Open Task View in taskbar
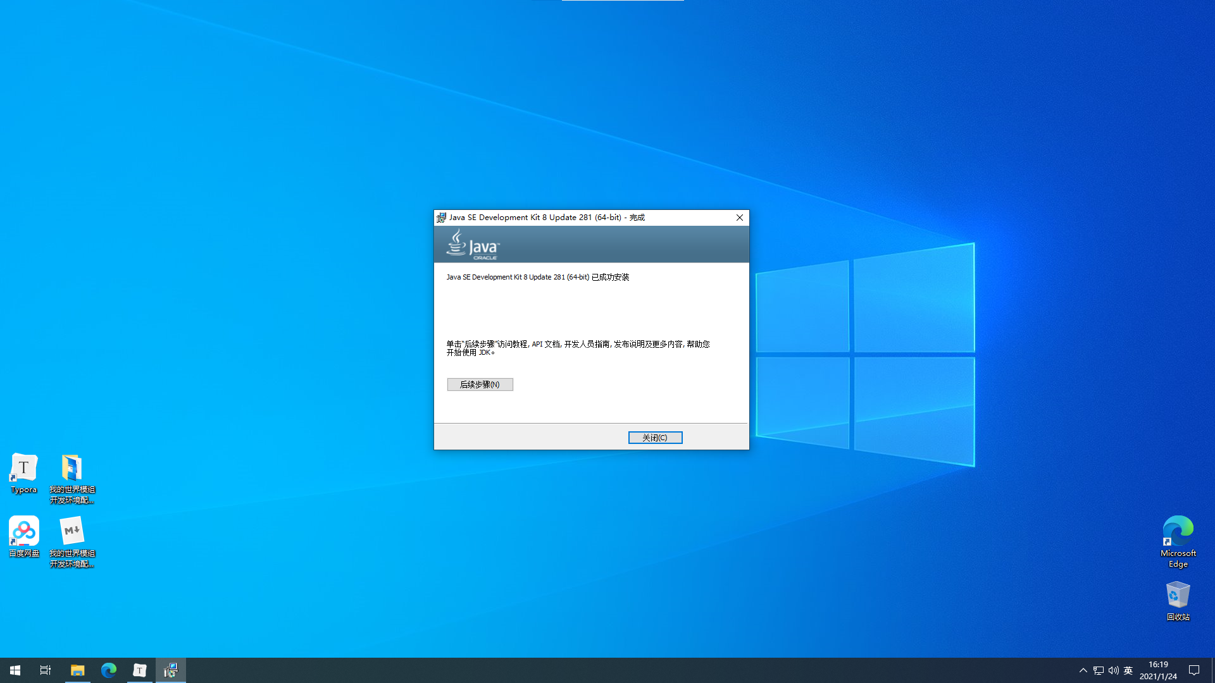This screenshot has width=1215, height=683. pyautogui.click(x=46, y=670)
